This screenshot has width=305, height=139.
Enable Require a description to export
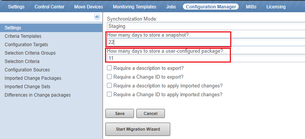click(x=109, y=68)
